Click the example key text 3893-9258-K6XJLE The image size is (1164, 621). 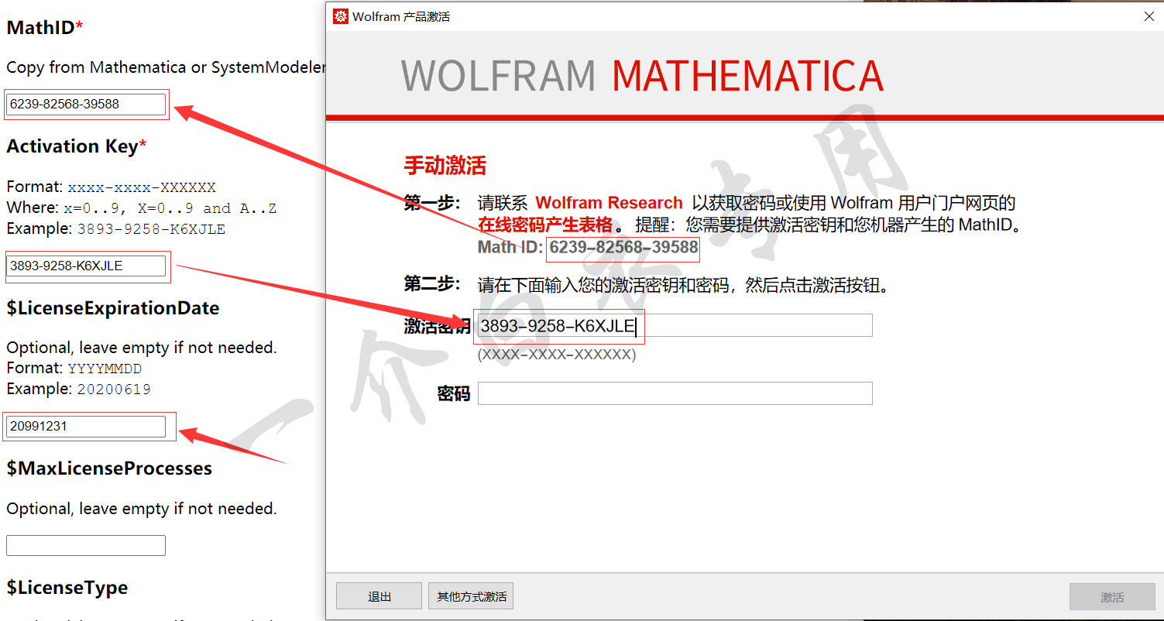[151, 229]
